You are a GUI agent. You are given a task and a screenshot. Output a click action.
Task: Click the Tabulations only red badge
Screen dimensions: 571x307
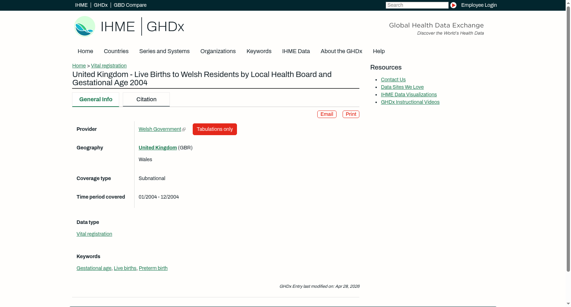(x=215, y=129)
